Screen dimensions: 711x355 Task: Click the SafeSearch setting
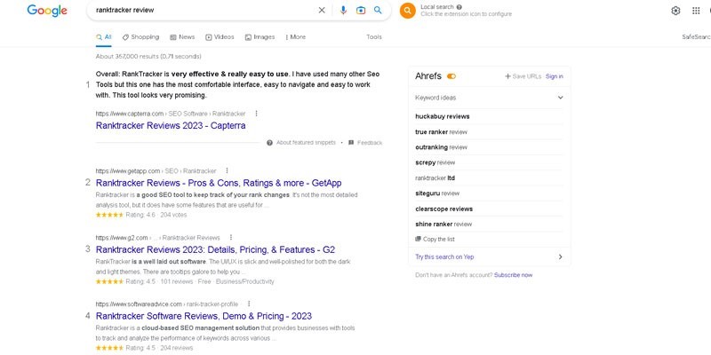pyautogui.click(x=697, y=37)
